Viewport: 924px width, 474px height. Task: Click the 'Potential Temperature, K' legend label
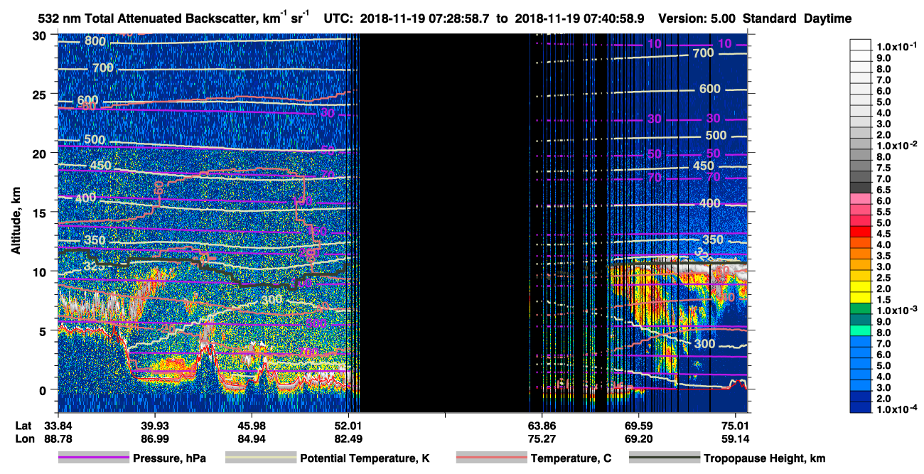click(365, 458)
